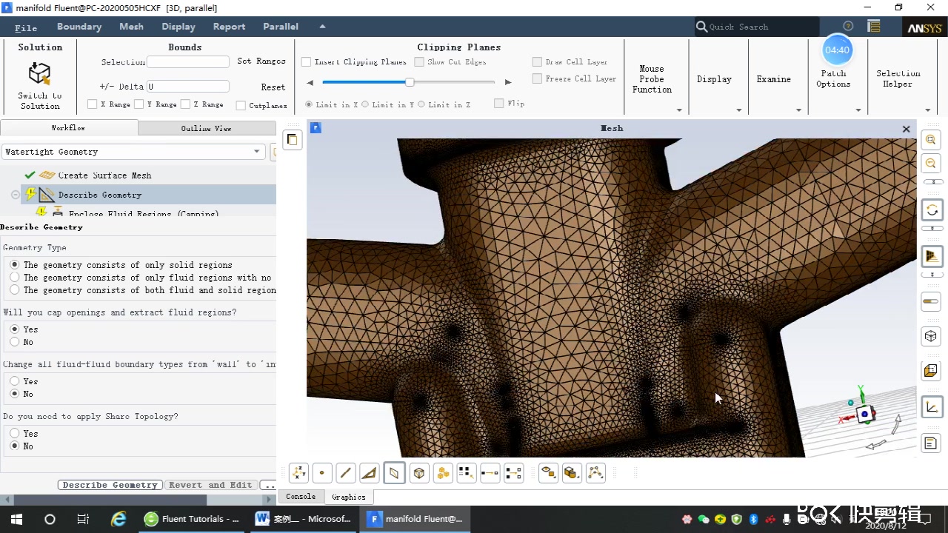
Task: Enable Insert Clipping Planes checkbox
Action: pyautogui.click(x=307, y=62)
